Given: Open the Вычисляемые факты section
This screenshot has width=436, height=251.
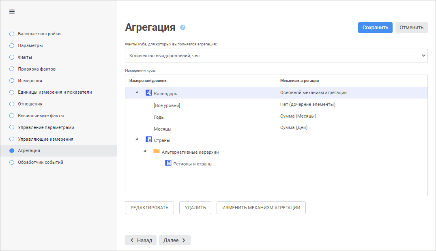Looking at the screenshot, I should coord(41,116).
